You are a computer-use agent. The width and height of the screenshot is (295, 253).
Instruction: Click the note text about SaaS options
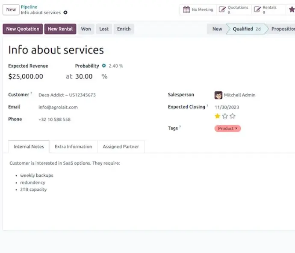click(65, 163)
